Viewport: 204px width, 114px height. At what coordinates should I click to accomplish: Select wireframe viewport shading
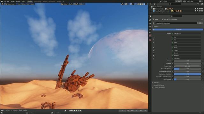pyautogui.click(x=138, y=4)
